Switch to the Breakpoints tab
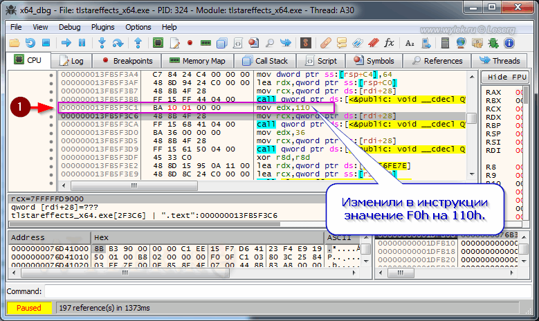539x321 pixels. tap(127, 61)
